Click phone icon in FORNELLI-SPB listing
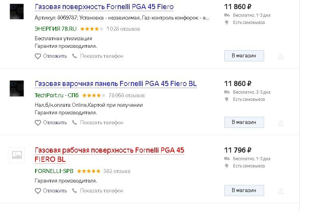This screenshot has height=212, width=310. [x=74, y=191]
